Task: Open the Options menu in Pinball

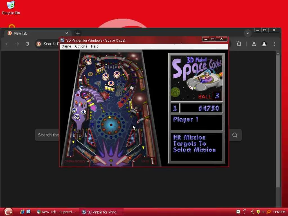Action: (81, 46)
